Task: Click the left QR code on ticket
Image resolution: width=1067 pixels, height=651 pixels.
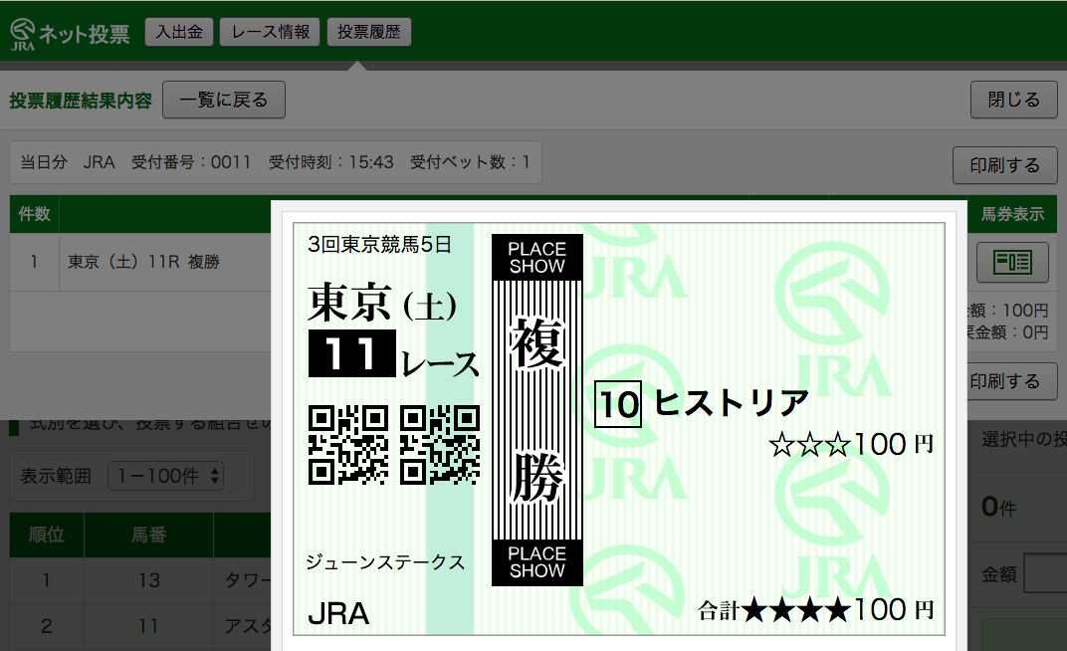Action: pos(348,445)
